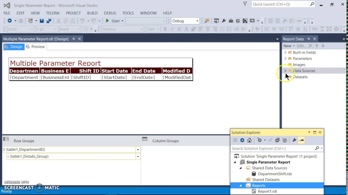Viewport: 348px width, 195px height.
Task: Expand the Parameters folder node
Action: pyautogui.click(x=285, y=58)
